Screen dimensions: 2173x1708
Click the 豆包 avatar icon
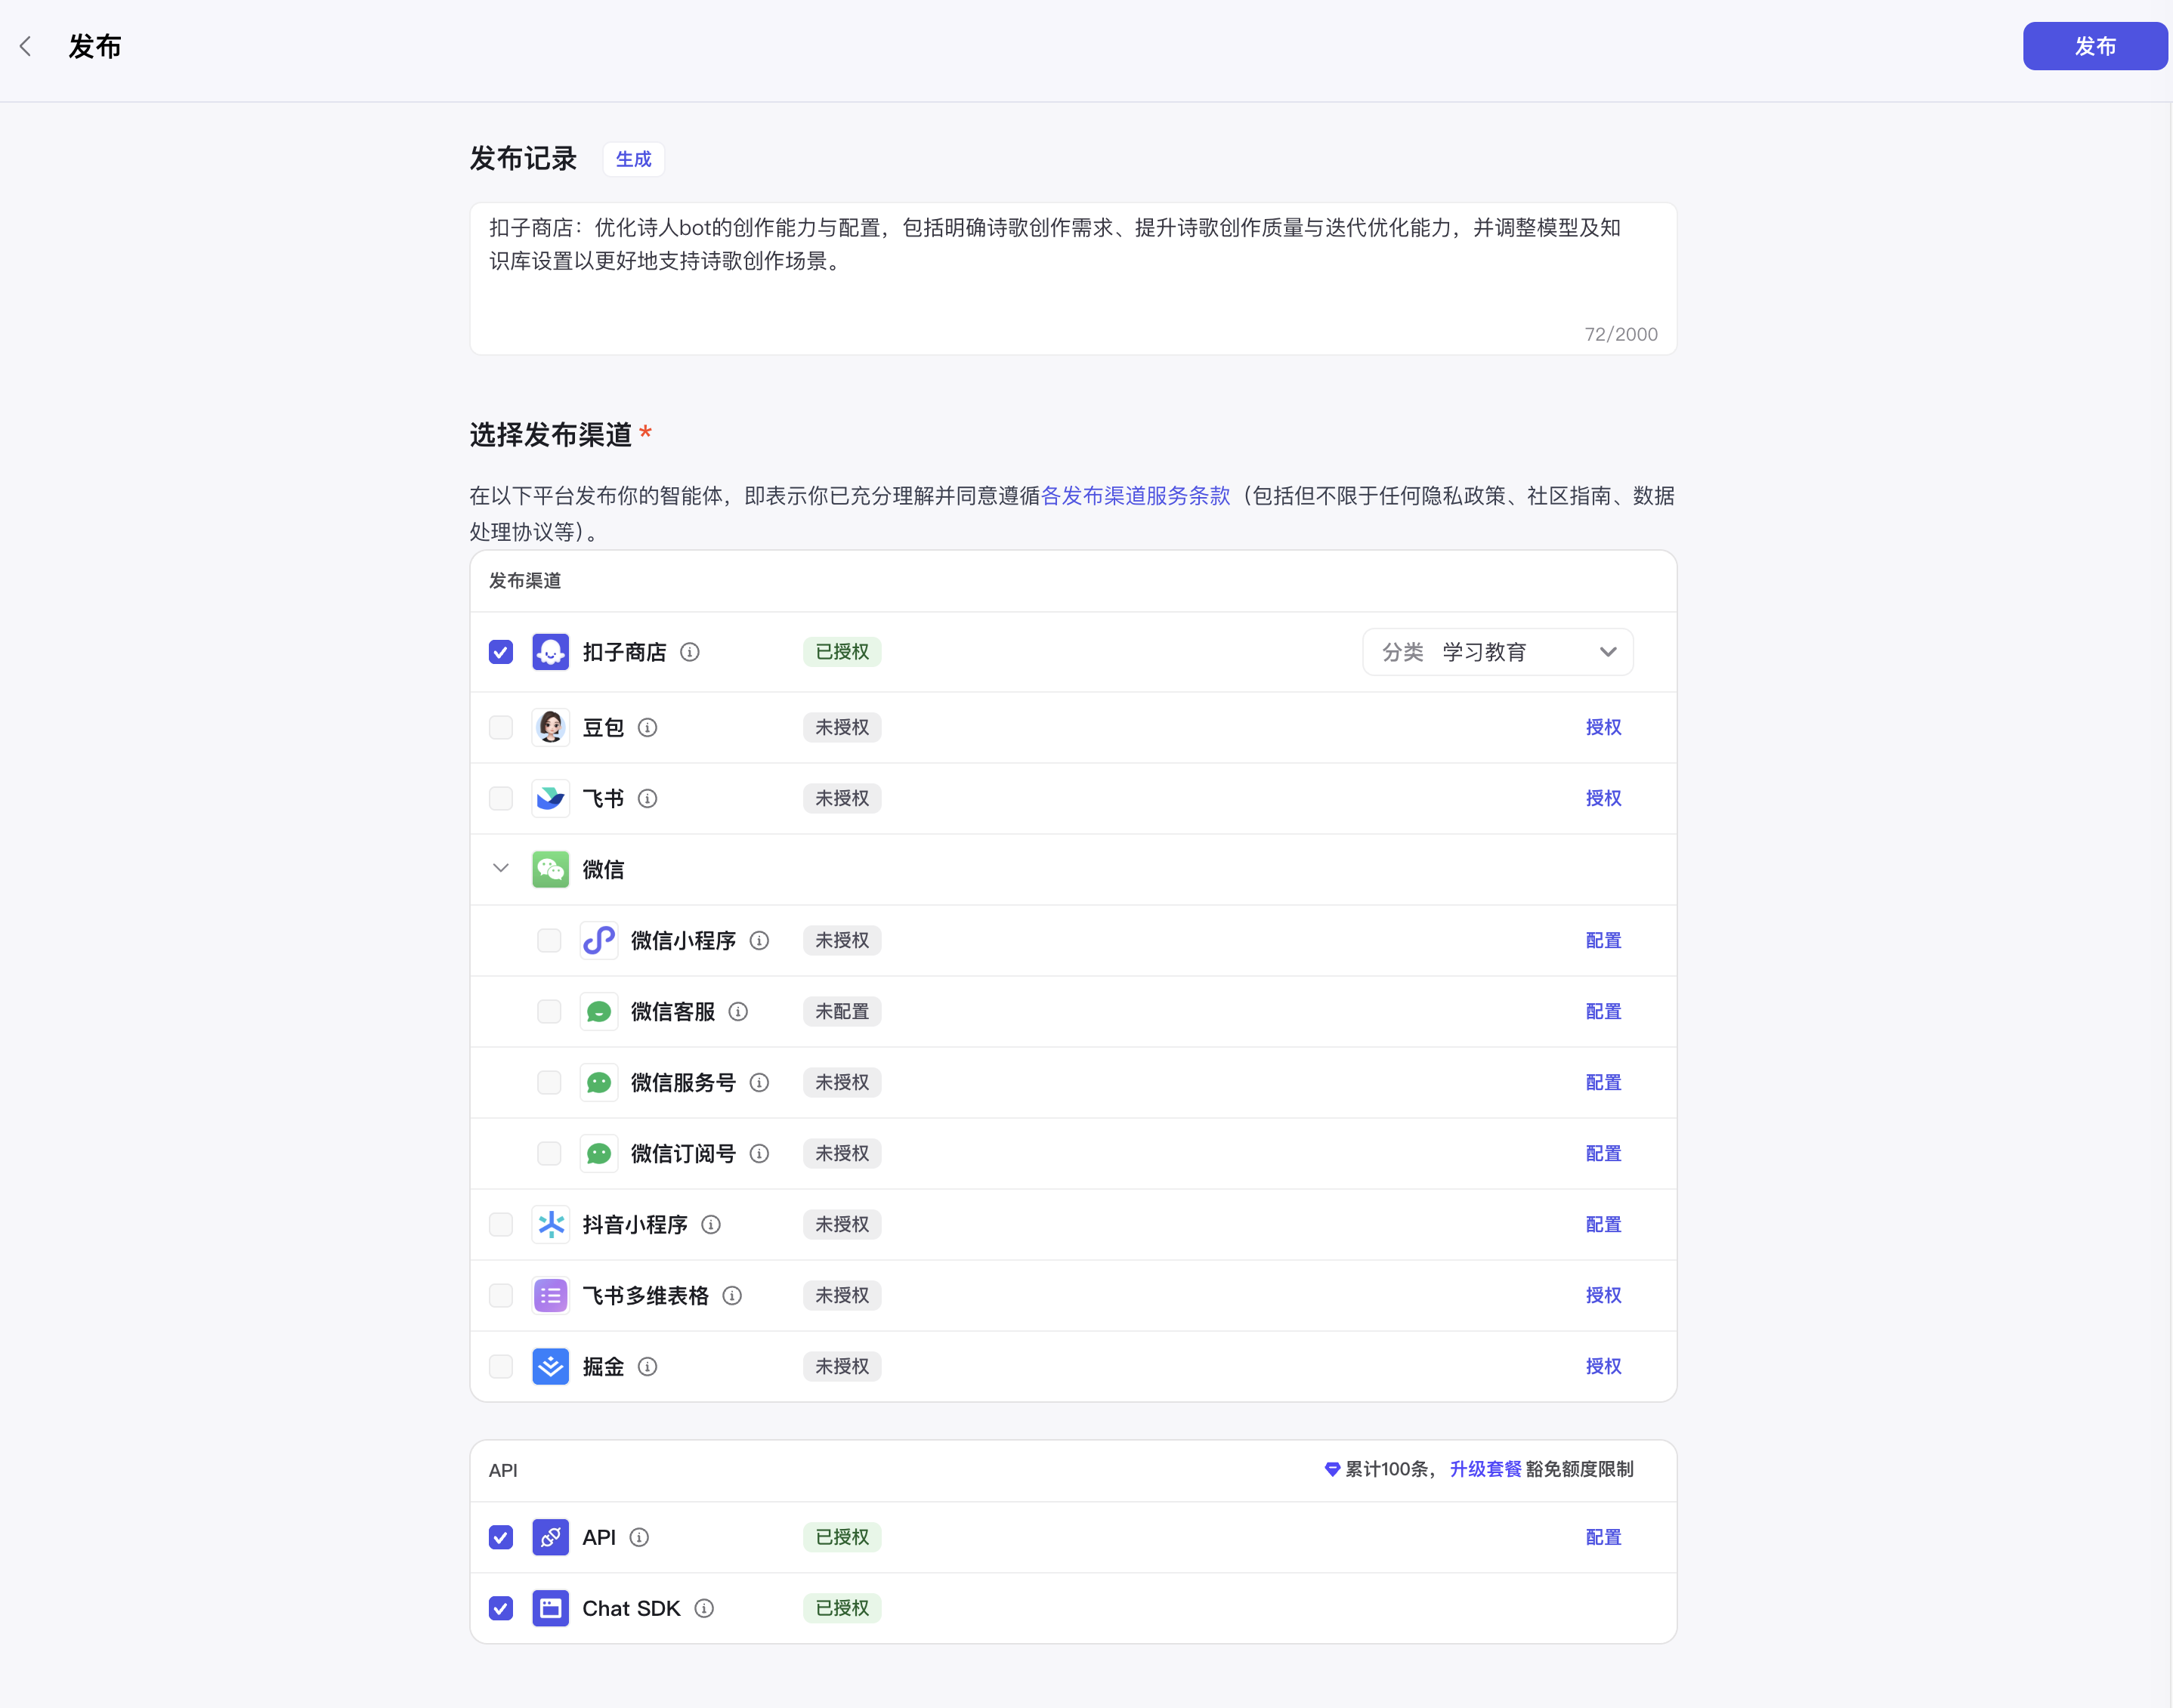[x=550, y=727]
